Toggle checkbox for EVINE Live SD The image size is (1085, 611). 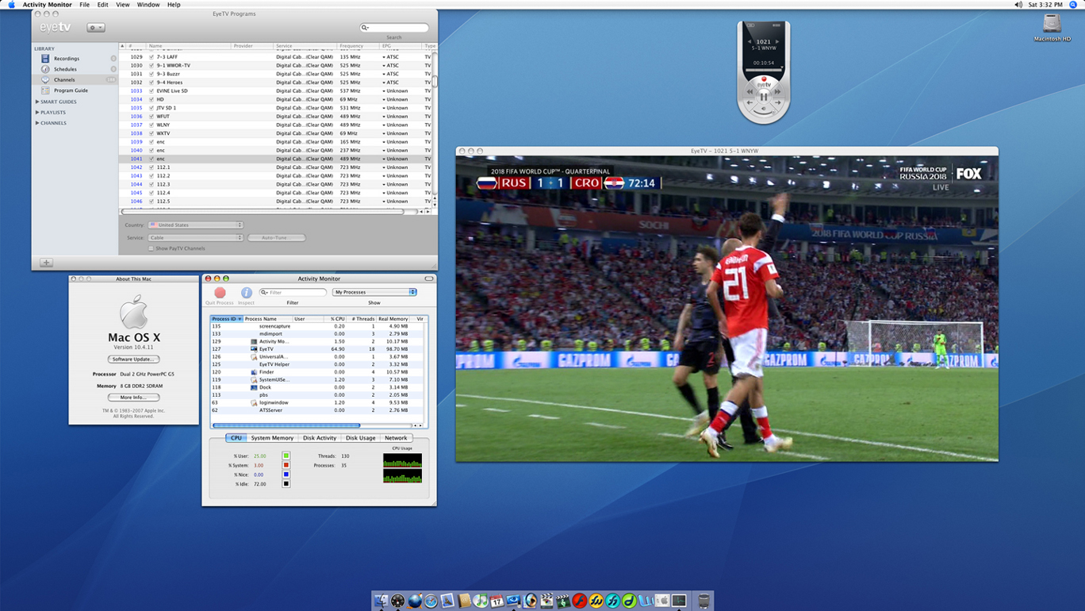151,91
